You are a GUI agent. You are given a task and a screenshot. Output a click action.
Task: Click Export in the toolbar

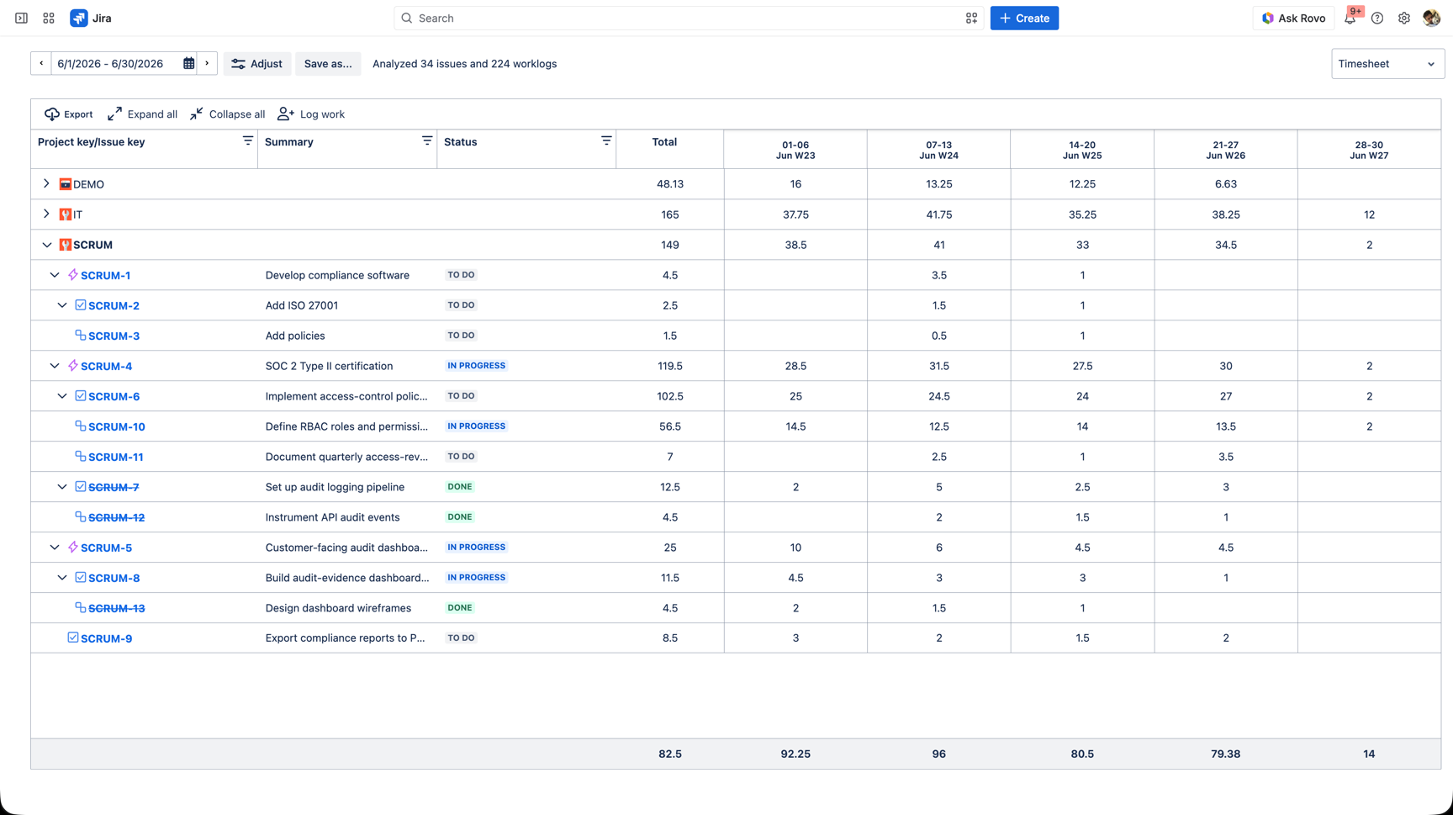click(x=69, y=114)
